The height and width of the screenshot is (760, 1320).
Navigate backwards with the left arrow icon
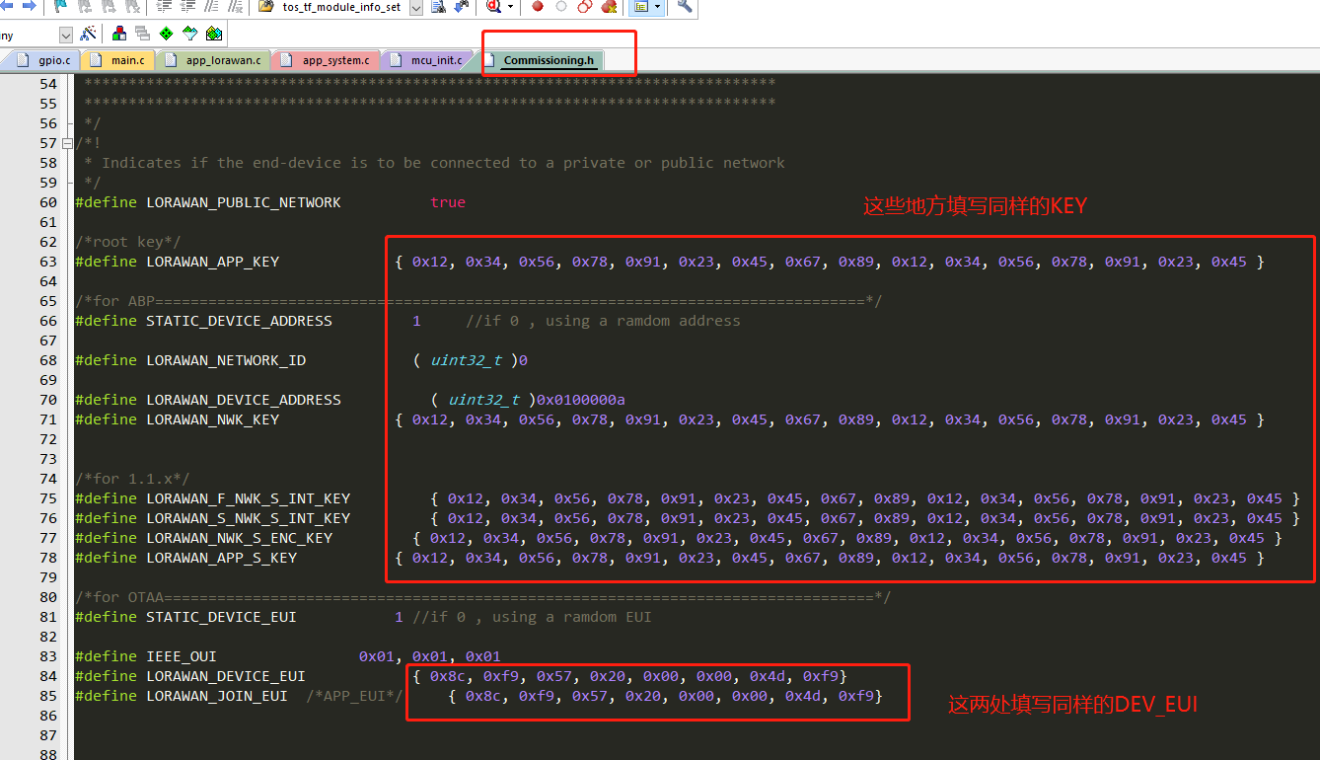pyautogui.click(x=8, y=6)
